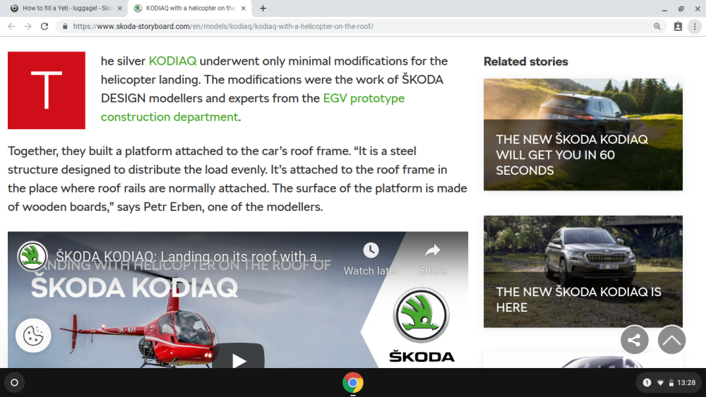Click the red drop-cap T block
The image size is (706, 397).
(47, 90)
